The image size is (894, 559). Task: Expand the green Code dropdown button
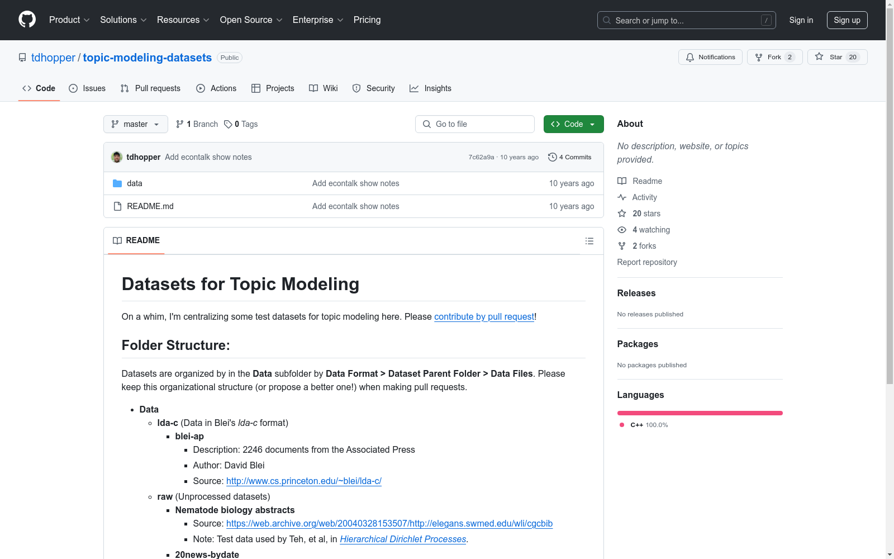click(x=573, y=124)
